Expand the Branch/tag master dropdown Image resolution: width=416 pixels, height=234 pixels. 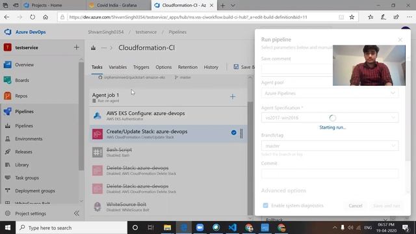pyautogui.click(x=393, y=146)
